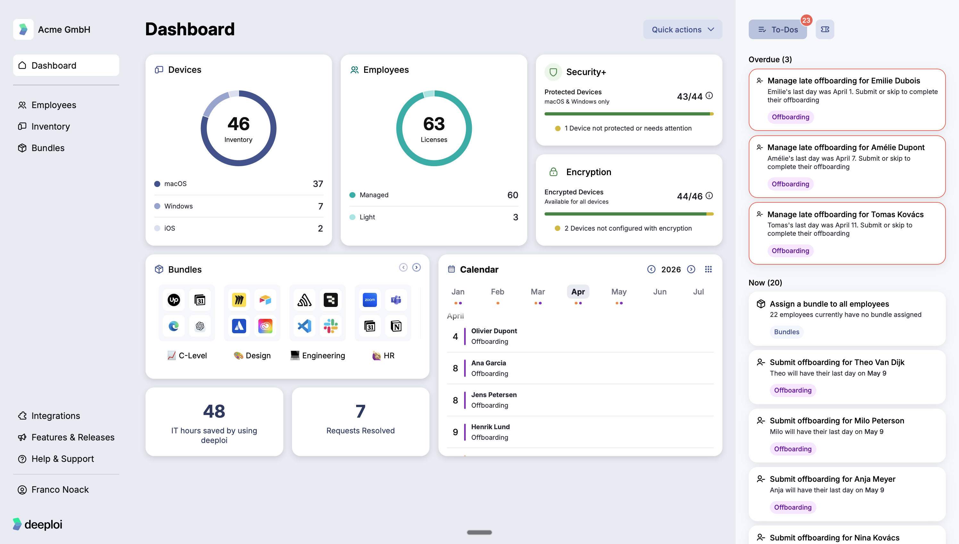The height and width of the screenshot is (544, 959).
Task: Select the ChatGPT icon in the C-Level bundle
Action: 200,326
